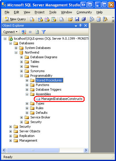Close the Object Explorer panel

click(85, 25)
